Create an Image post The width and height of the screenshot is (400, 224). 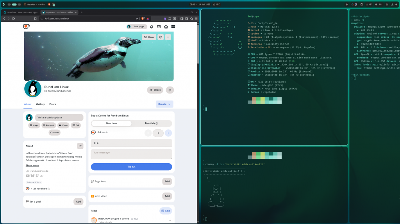click(34, 125)
